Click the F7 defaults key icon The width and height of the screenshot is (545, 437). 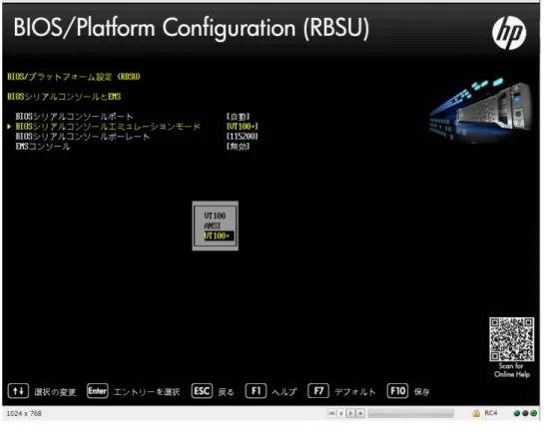(x=318, y=391)
